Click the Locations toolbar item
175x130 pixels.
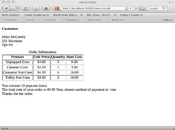[49, 20]
